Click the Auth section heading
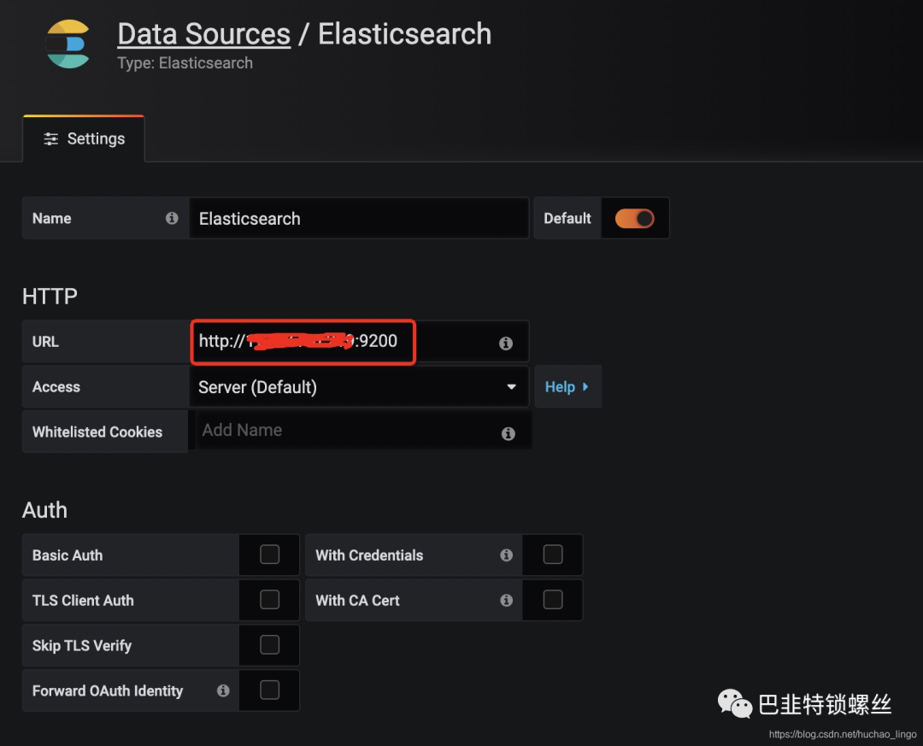Viewport: 923px width, 746px height. pos(44,510)
